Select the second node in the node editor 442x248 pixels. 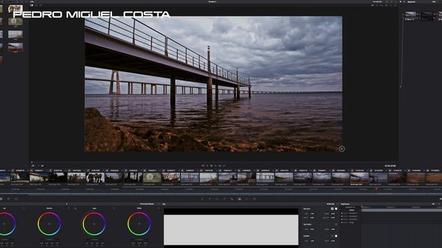(427, 16)
